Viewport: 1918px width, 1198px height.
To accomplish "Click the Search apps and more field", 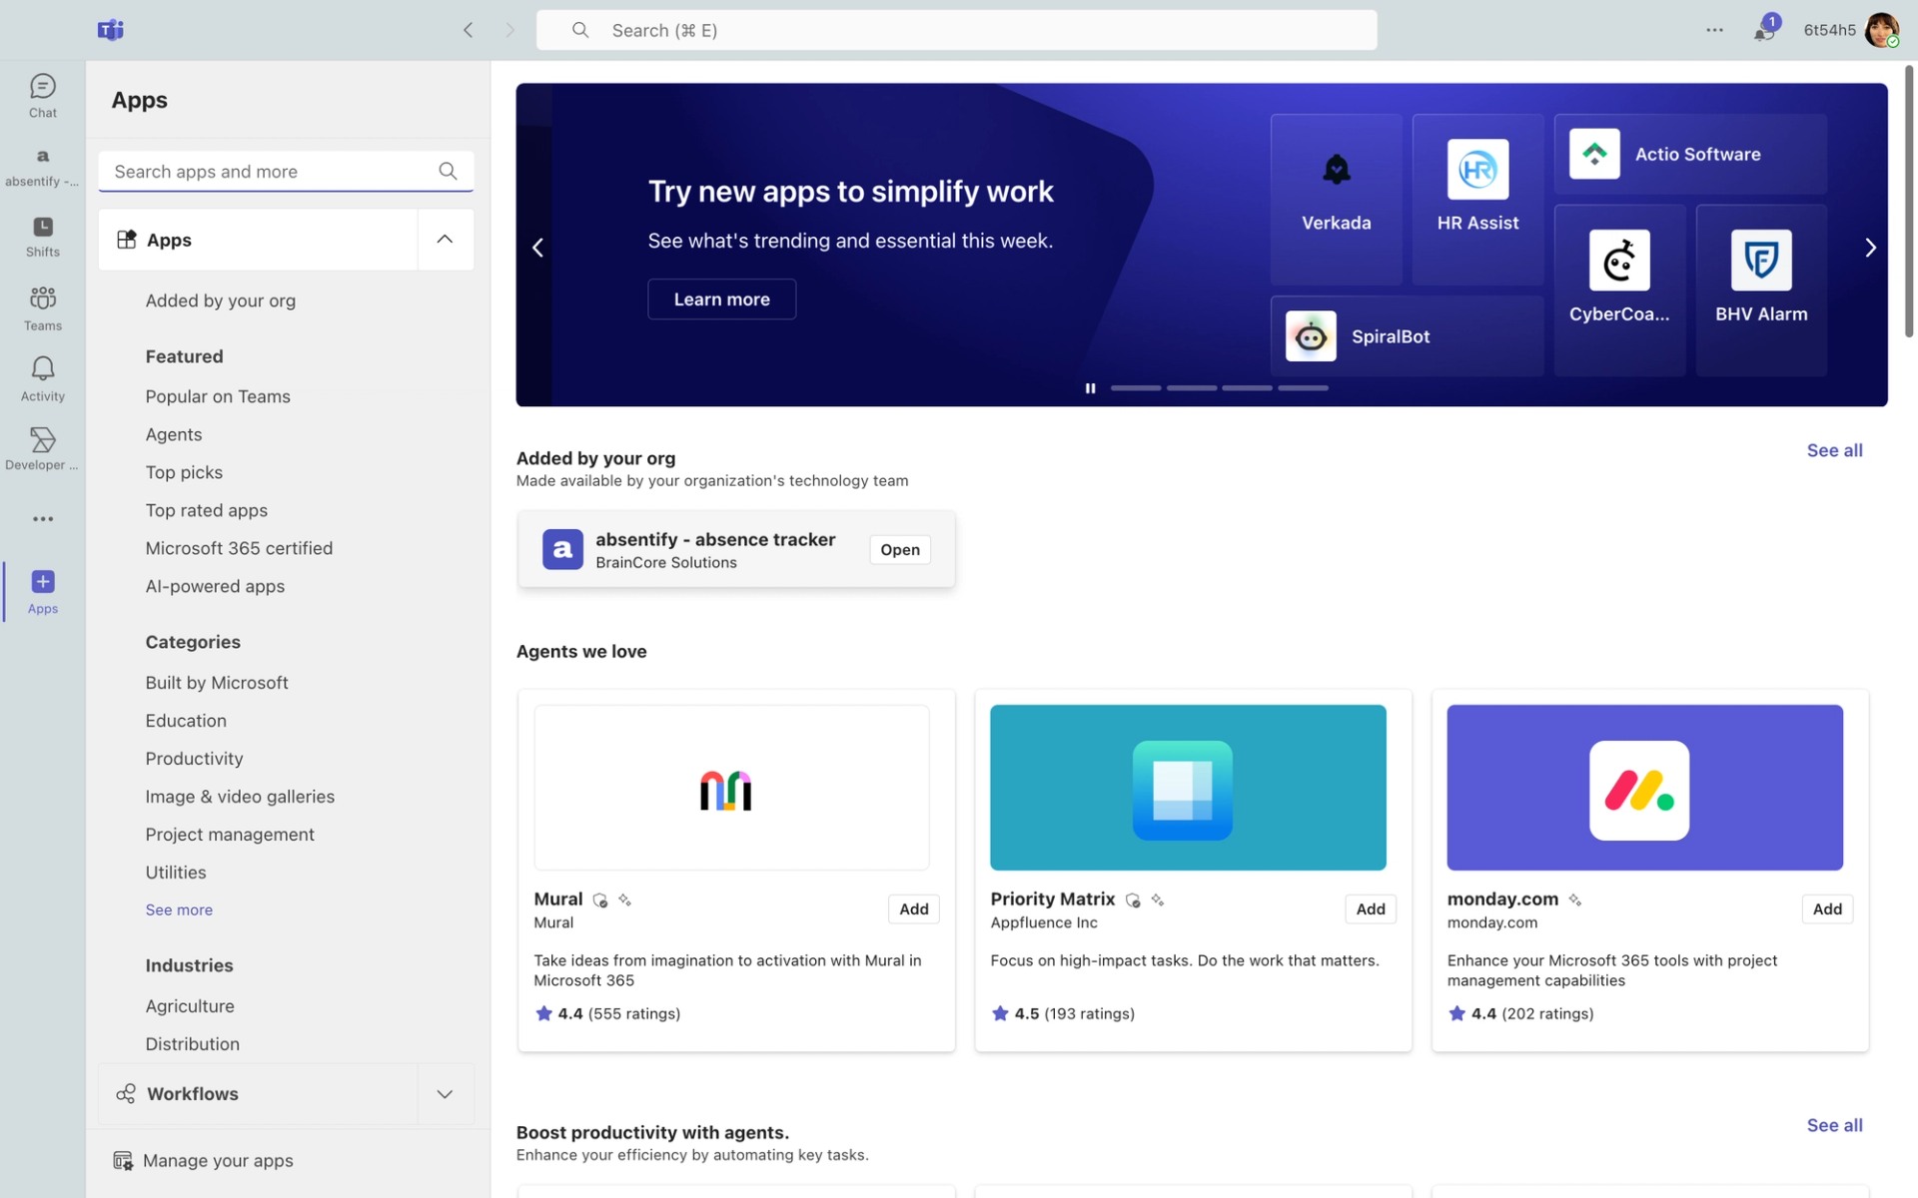I will (x=270, y=172).
